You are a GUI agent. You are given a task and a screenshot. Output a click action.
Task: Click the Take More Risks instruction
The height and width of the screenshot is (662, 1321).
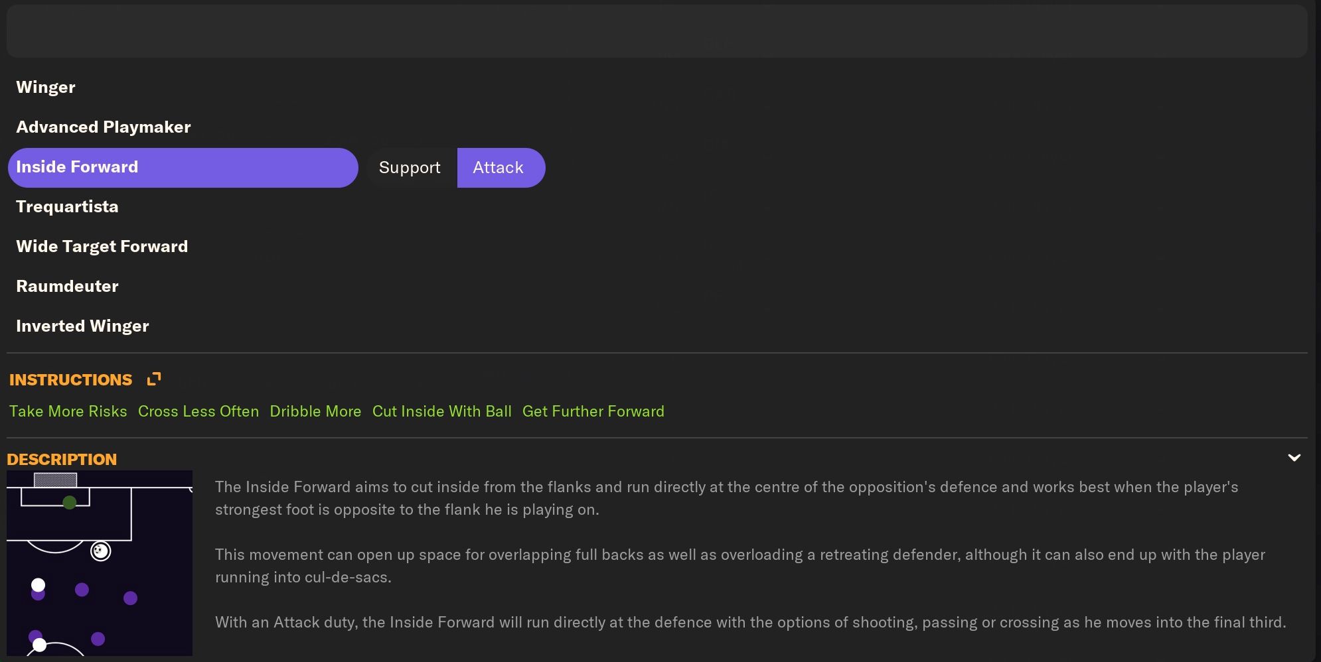[68, 412]
